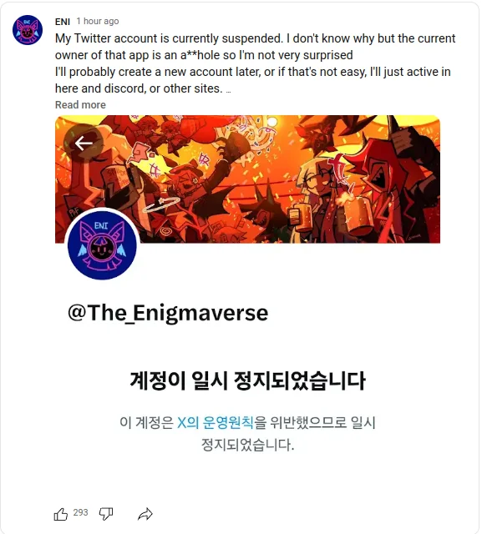Screen dimensions: 482x534
Task: Open the '1 hour ago' timestamp link
Action: tap(98, 21)
